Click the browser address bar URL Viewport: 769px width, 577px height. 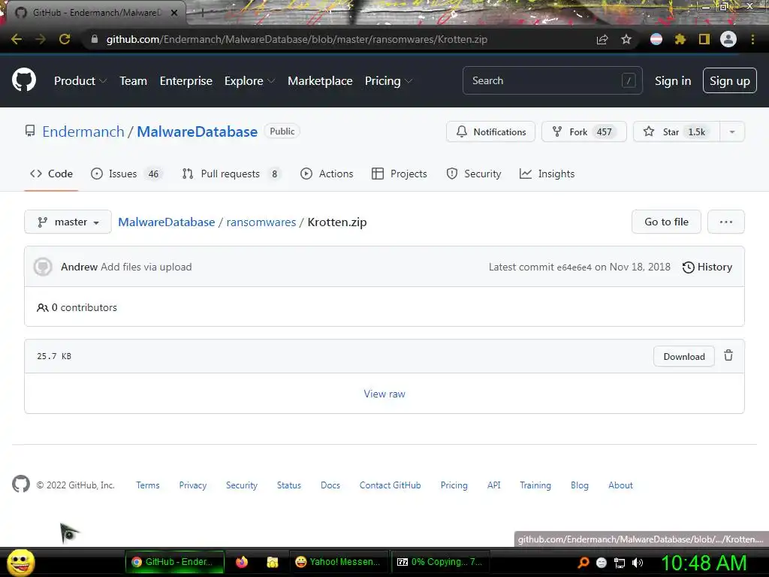297,39
